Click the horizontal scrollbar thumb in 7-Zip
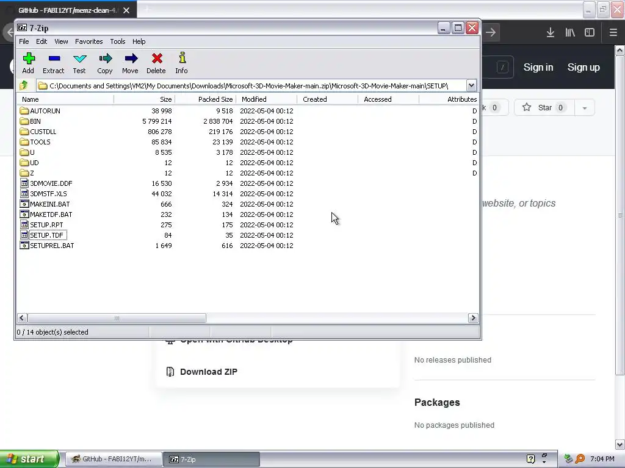Image resolution: width=625 pixels, height=468 pixels. [117, 317]
